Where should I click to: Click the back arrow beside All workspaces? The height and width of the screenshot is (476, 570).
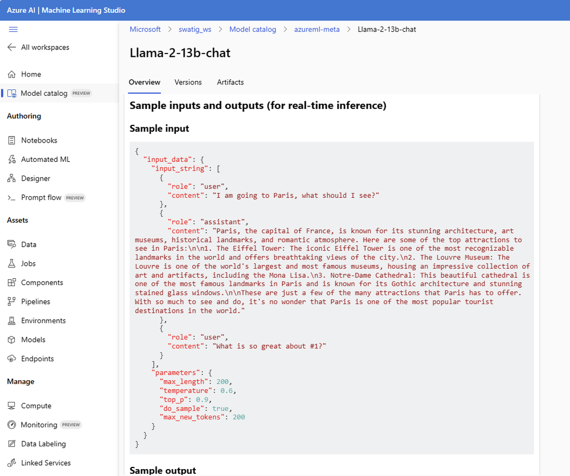[11, 47]
